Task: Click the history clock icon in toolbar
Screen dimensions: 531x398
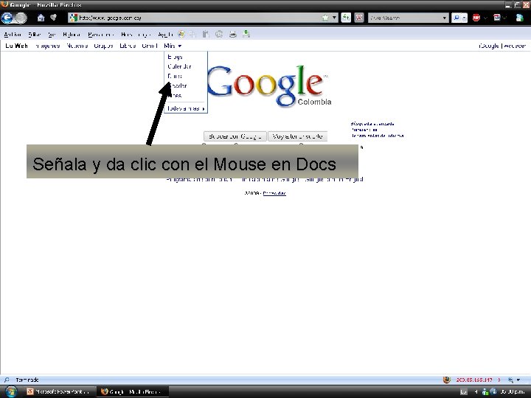Action: click(x=219, y=34)
